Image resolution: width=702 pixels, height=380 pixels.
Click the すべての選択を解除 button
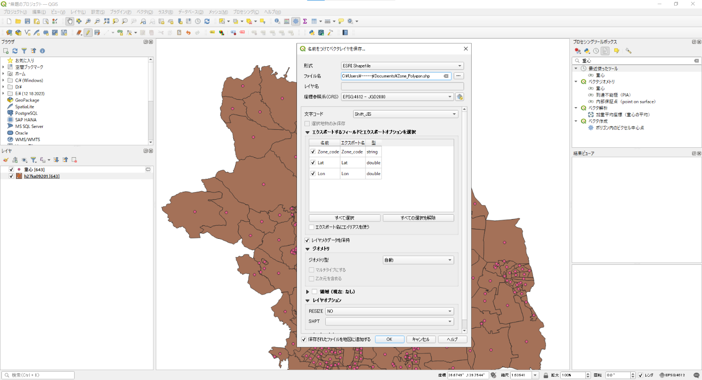coord(418,218)
